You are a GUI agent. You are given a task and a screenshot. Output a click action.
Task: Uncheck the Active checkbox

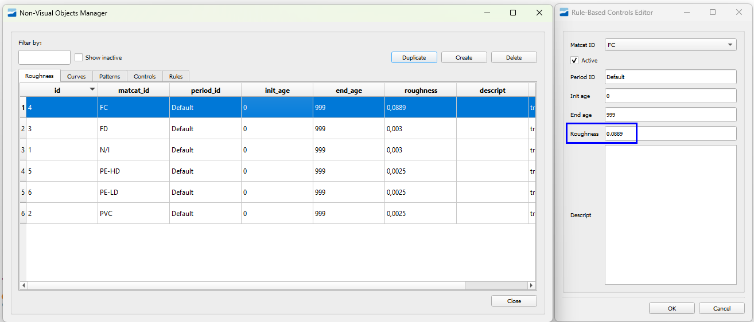(x=574, y=60)
